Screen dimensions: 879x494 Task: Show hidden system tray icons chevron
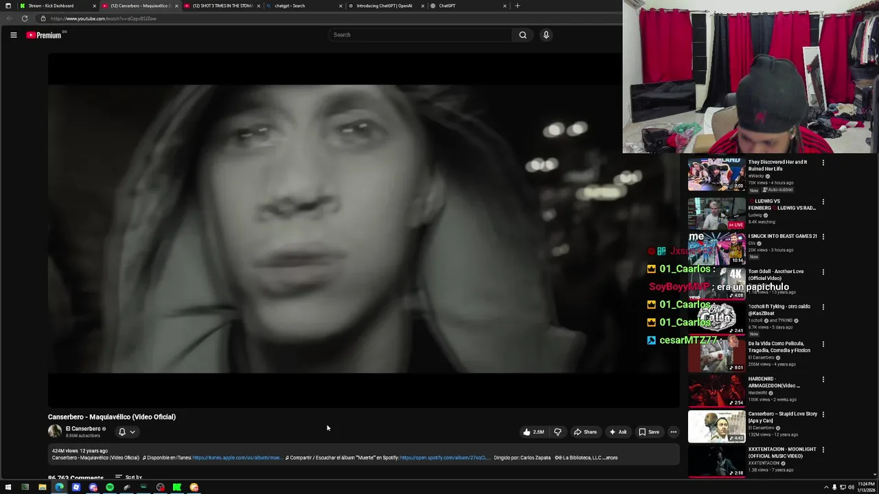[826, 487]
